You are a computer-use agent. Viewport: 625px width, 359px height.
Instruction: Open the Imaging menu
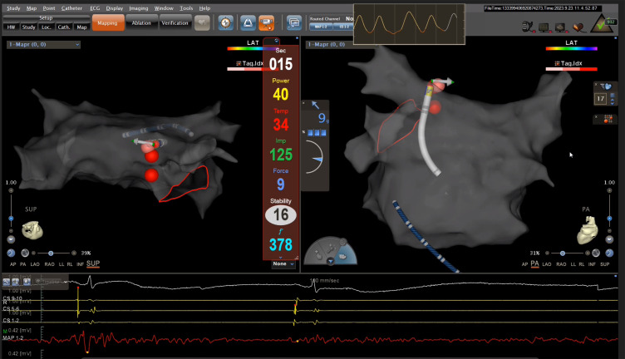pyautogui.click(x=139, y=7)
